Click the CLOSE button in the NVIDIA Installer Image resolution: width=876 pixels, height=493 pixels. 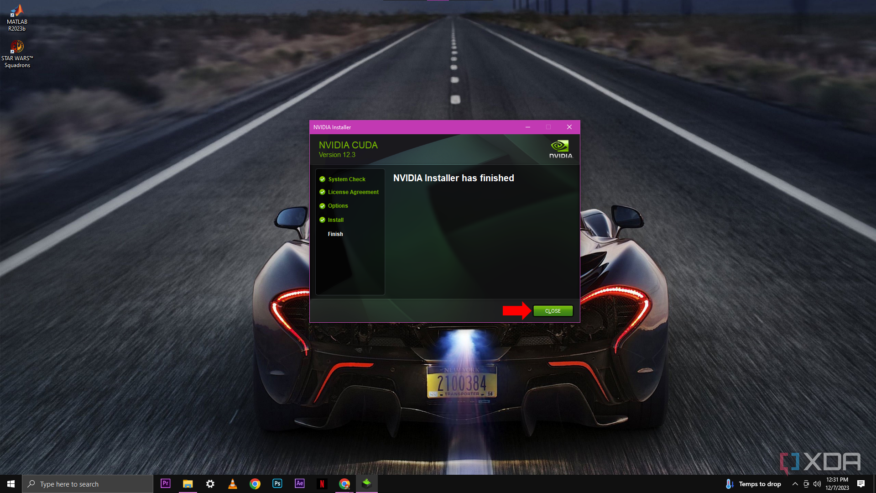553,311
